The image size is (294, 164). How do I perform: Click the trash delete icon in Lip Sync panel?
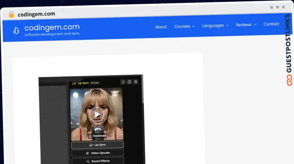136,82
